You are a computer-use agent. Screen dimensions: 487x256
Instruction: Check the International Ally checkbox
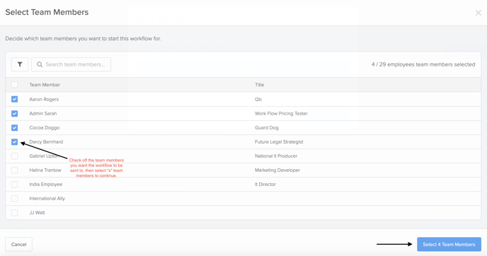(x=15, y=199)
